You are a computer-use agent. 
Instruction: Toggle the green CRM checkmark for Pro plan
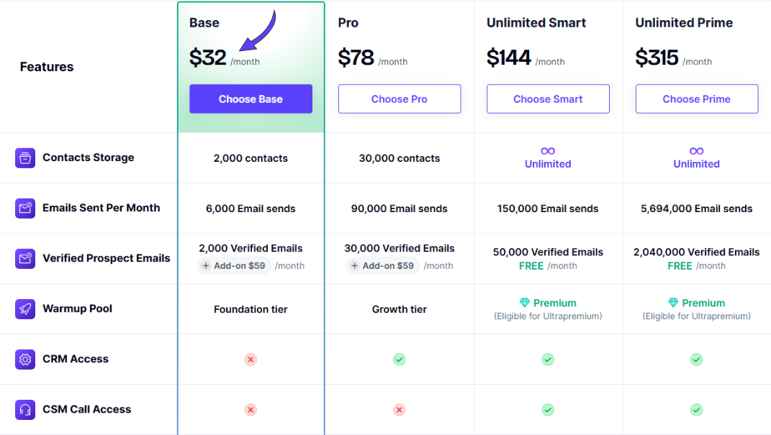pos(400,360)
